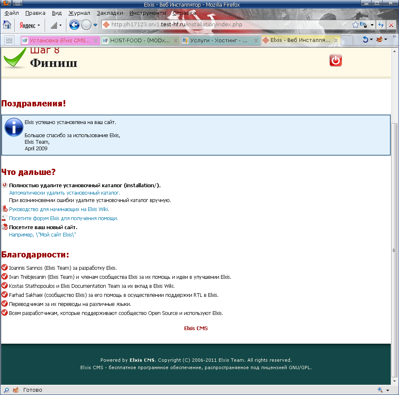Close the Установка Elxis CMS tab
The height and width of the screenshot is (395, 399).
pos(96,41)
